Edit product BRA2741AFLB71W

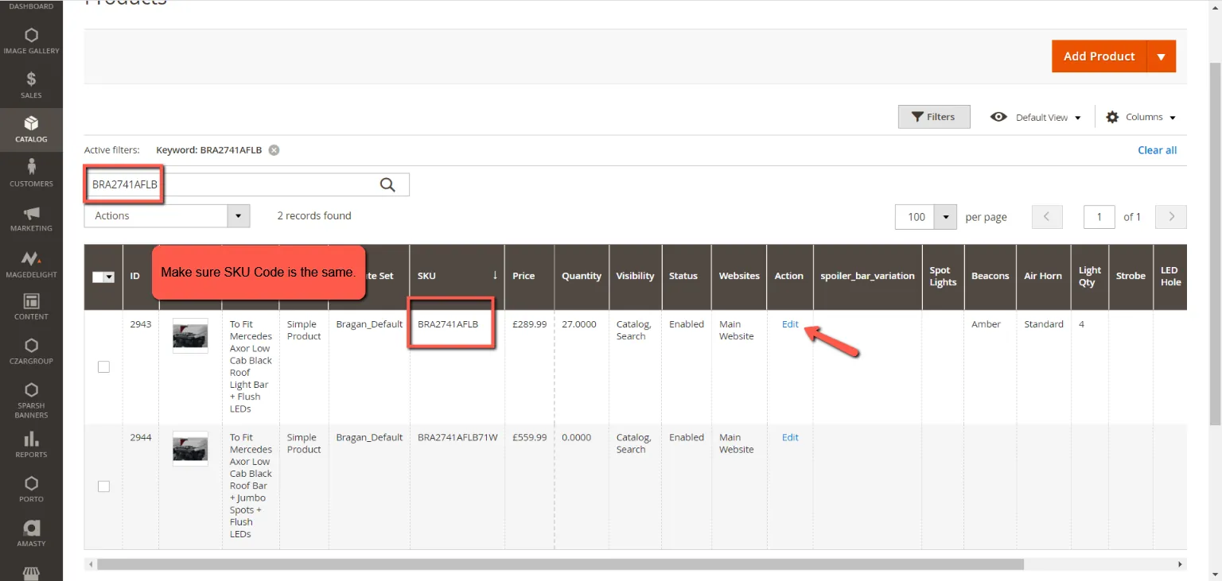(790, 437)
